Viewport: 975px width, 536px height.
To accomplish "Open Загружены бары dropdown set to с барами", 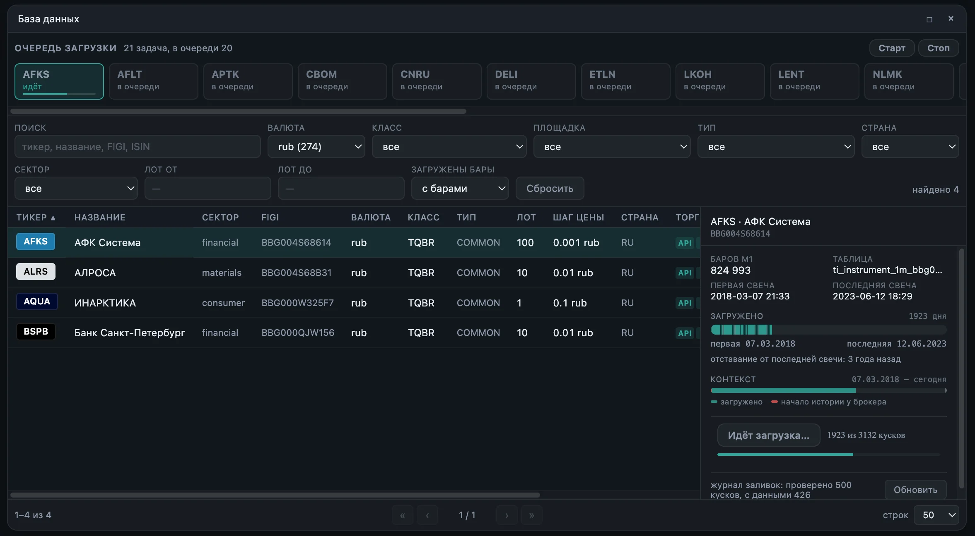I will pos(460,189).
